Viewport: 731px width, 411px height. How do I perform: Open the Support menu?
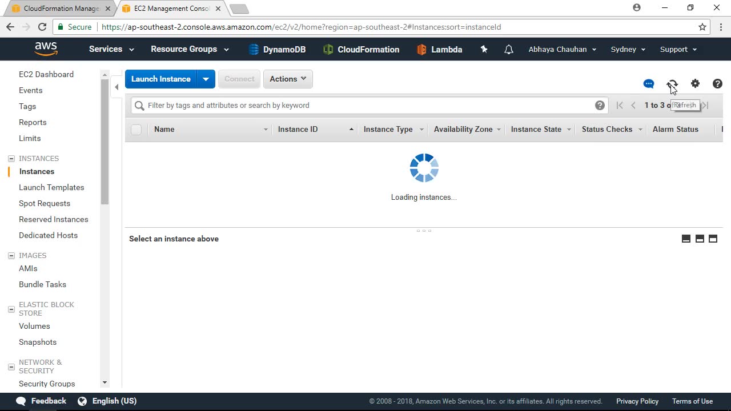tap(678, 50)
